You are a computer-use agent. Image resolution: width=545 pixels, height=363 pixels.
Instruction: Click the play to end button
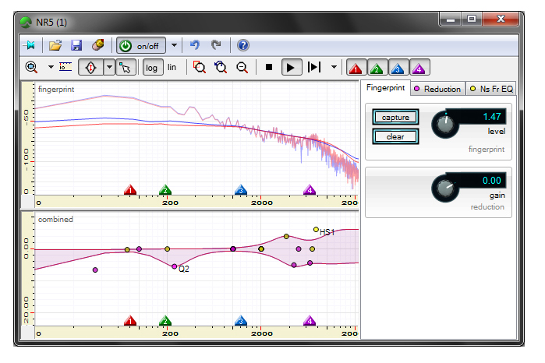(314, 67)
